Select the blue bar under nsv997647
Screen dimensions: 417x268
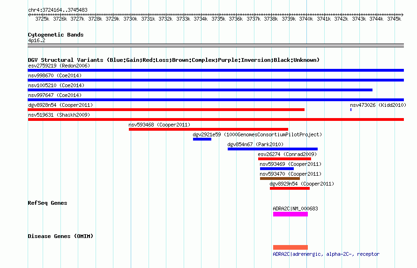216,100
